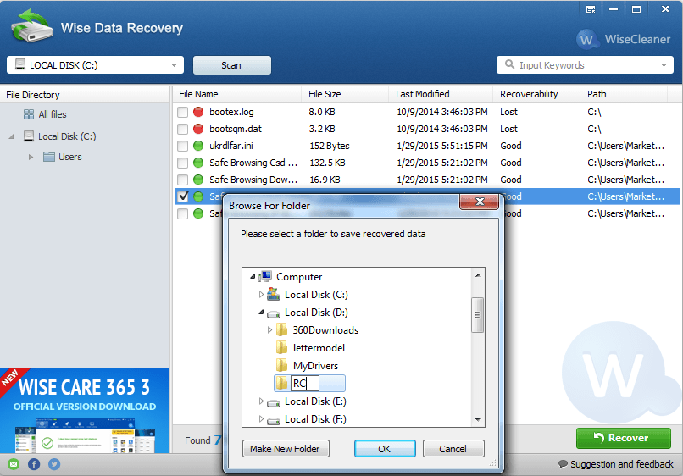This screenshot has width=683, height=476.
Task: Check the bootsqm.dat checkbox
Action: 182,129
